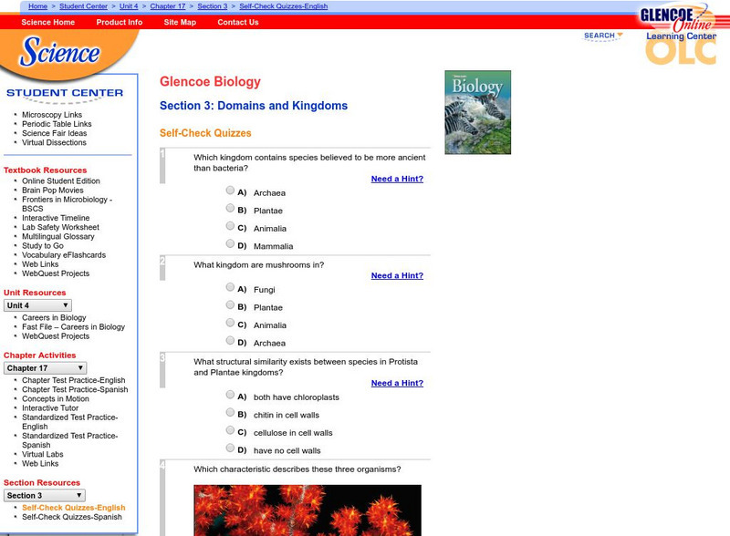Click the Science logo

pyautogui.click(x=59, y=51)
